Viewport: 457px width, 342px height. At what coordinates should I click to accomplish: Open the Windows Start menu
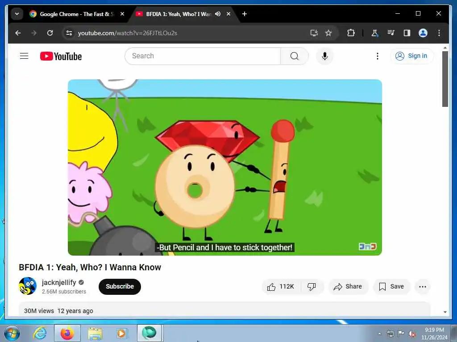(x=12, y=333)
